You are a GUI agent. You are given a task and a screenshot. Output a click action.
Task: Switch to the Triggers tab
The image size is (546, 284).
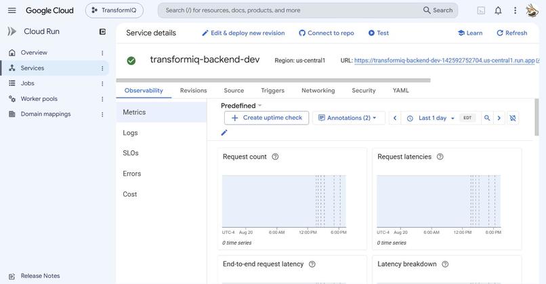(x=272, y=91)
